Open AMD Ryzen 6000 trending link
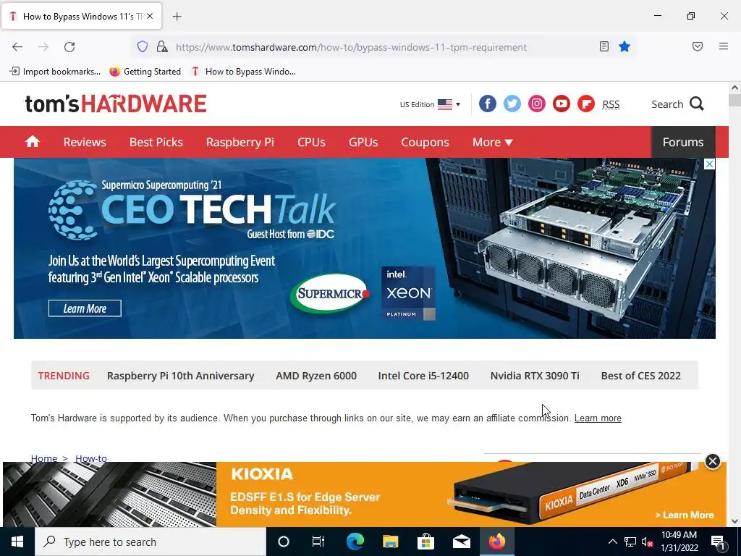741x556 pixels. (x=316, y=376)
